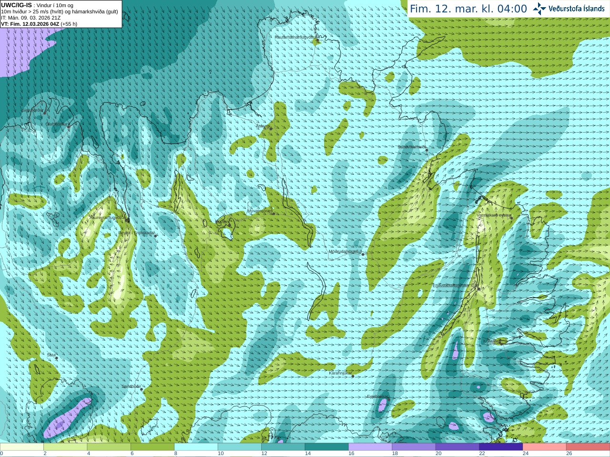Click the 8–10 m/s pale cyan scale swatch
Image resolution: width=610 pixels, height=457 pixels.
pos(196,447)
